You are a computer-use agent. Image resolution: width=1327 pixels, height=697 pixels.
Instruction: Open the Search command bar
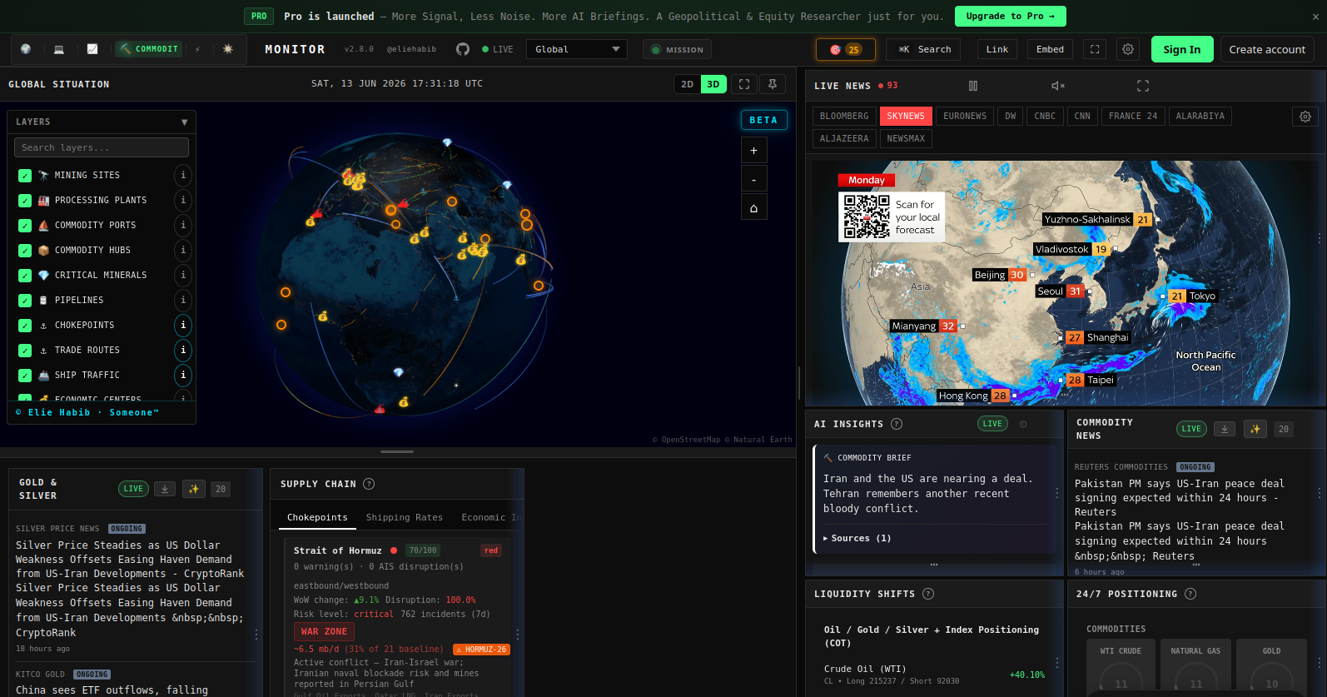pos(924,50)
